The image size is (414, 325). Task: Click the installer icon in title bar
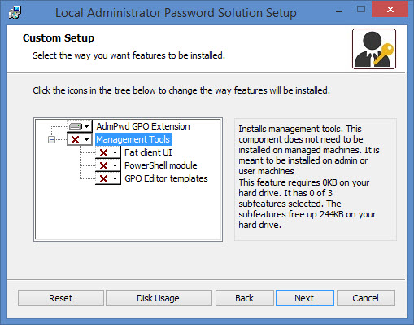(15, 12)
